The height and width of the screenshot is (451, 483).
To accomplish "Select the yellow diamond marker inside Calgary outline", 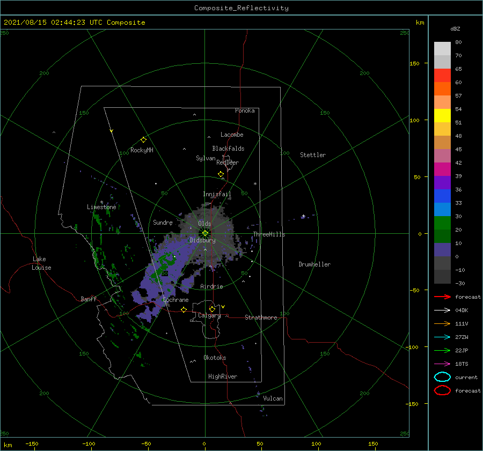I will [x=212, y=309].
